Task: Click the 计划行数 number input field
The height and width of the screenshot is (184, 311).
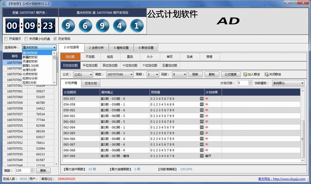Action: point(243,83)
